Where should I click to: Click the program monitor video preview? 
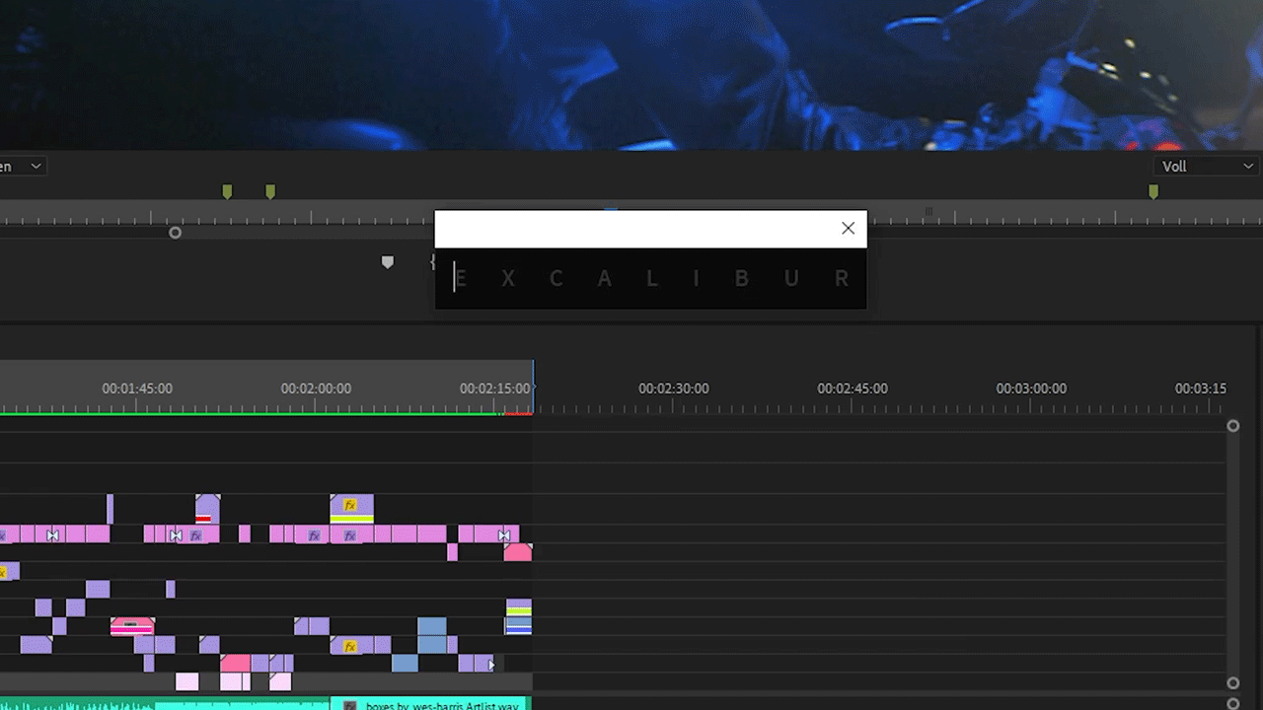pyautogui.click(x=631, y=74)
